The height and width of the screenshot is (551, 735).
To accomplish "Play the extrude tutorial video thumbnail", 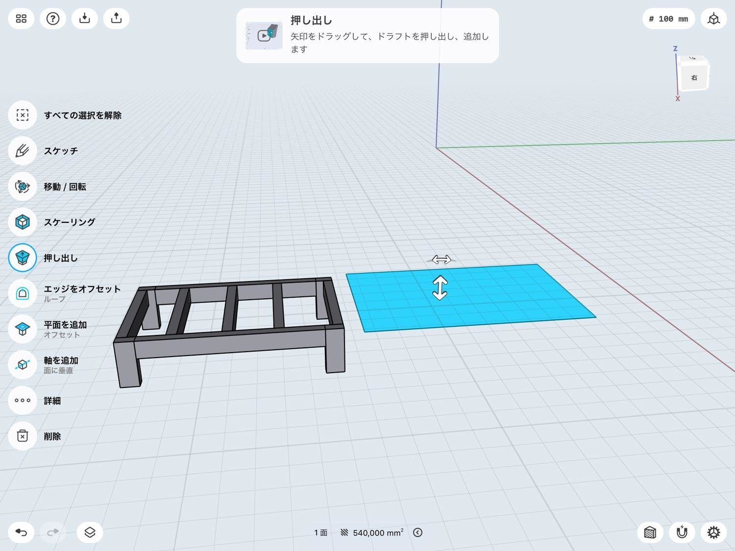I will [264, 35].
